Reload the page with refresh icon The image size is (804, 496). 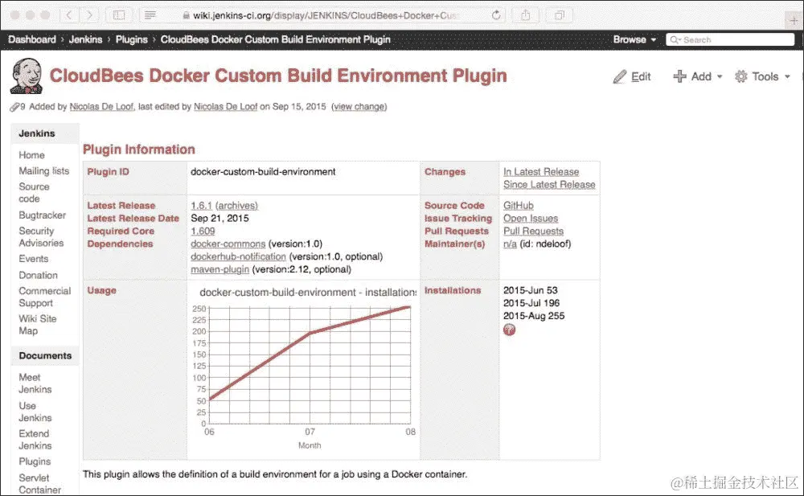[x=496, y=15]
